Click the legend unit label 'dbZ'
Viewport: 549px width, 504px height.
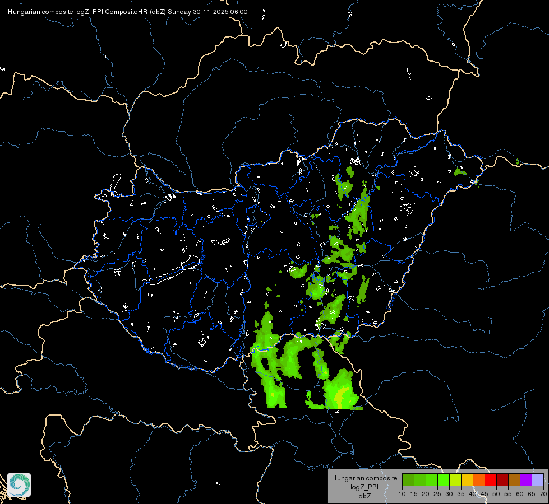pos(365,496)
